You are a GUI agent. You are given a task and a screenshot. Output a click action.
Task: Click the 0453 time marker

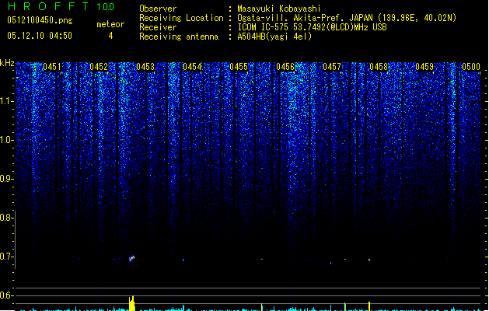[x=145, y=67]
